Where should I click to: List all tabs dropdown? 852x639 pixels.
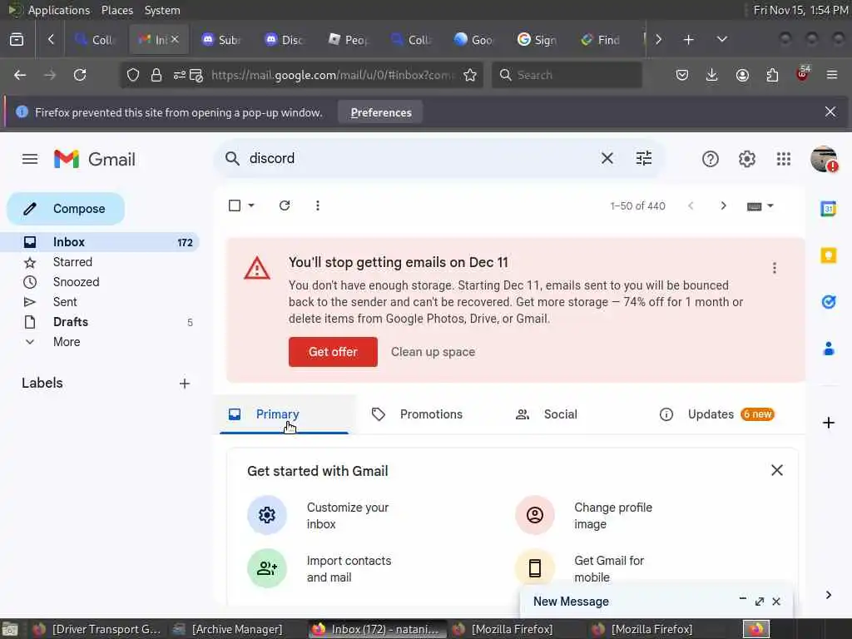click(721, 40)
